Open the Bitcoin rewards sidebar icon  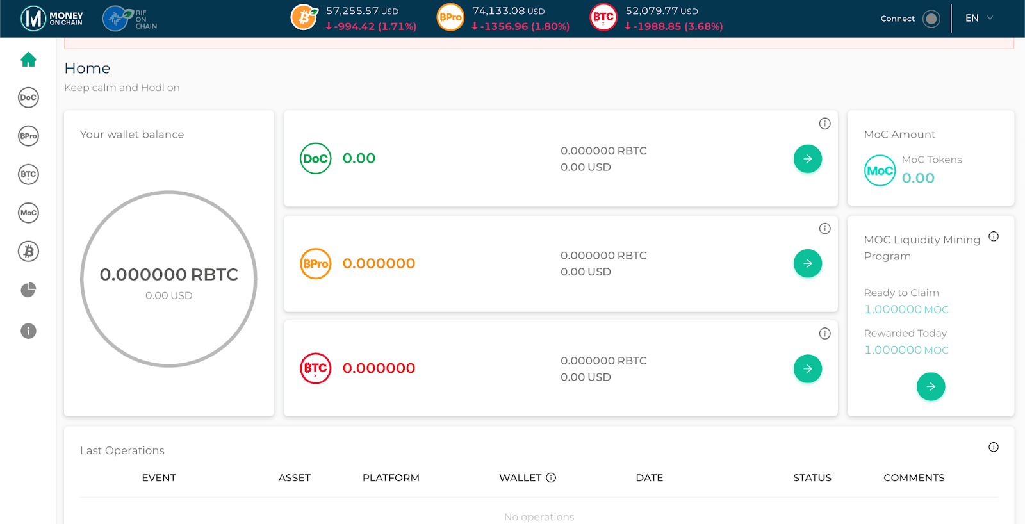click(28, 251)
